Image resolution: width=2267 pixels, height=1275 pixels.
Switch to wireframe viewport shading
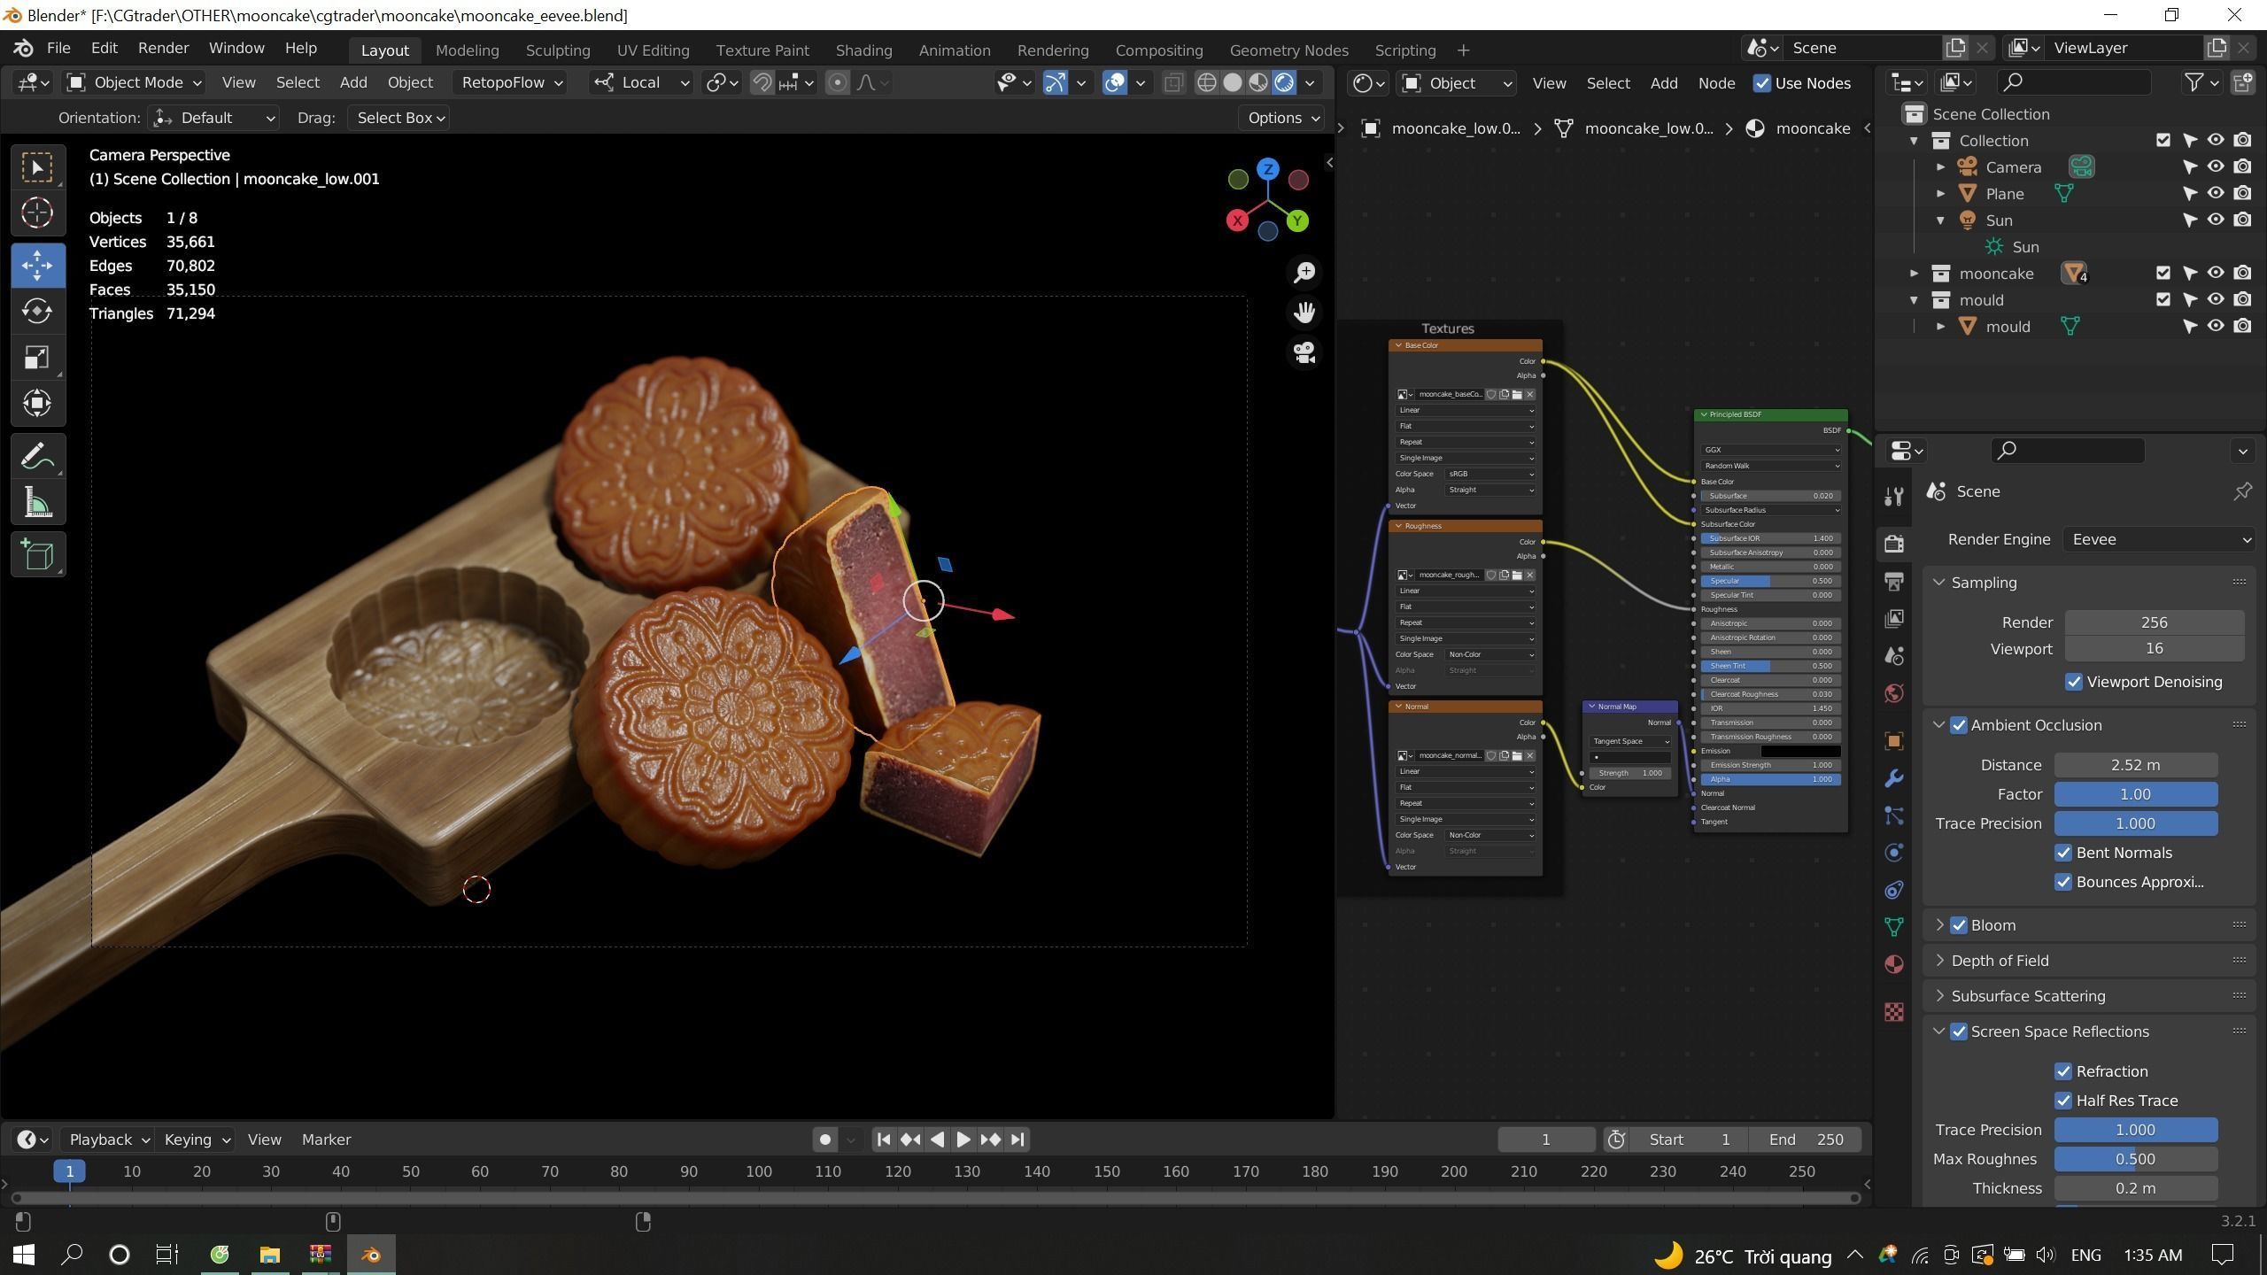[x=1206, y=82]
